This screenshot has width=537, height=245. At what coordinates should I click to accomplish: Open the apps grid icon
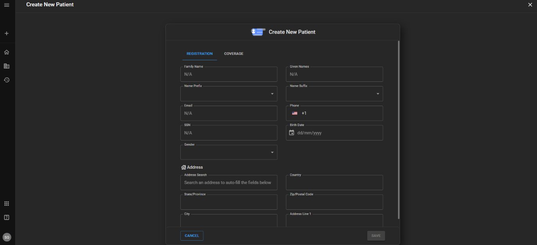pyautogui.click(x=6, y=204)
